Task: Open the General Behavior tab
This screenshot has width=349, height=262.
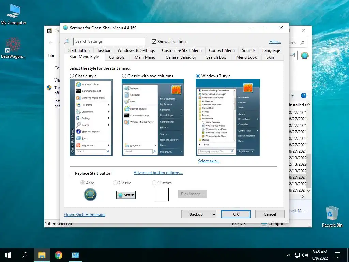Action: click(x=181, y=57)
